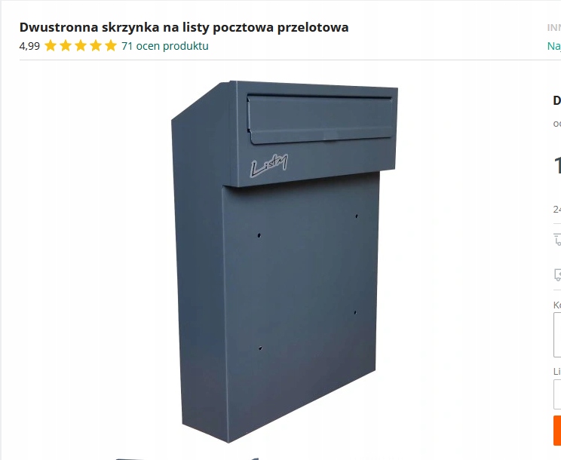Open the main mailbox product image
Viewport: 561px width, 460px height.
(x=284, y=262)
